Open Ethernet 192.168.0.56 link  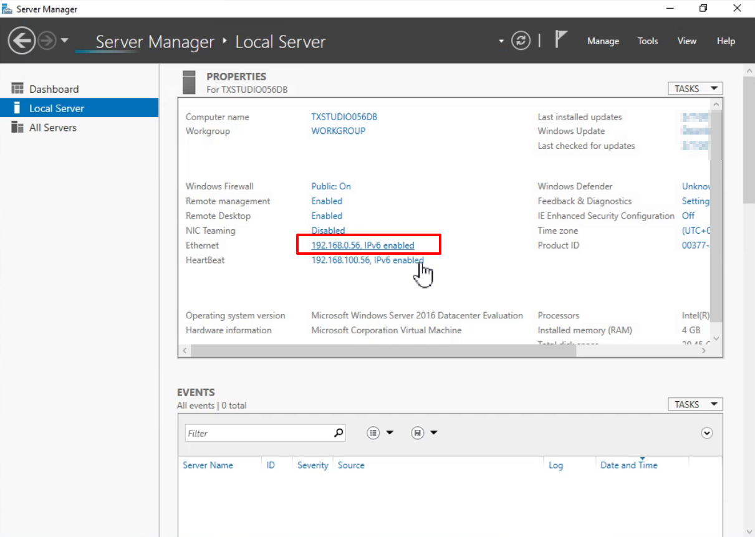[x=363, y=245]
